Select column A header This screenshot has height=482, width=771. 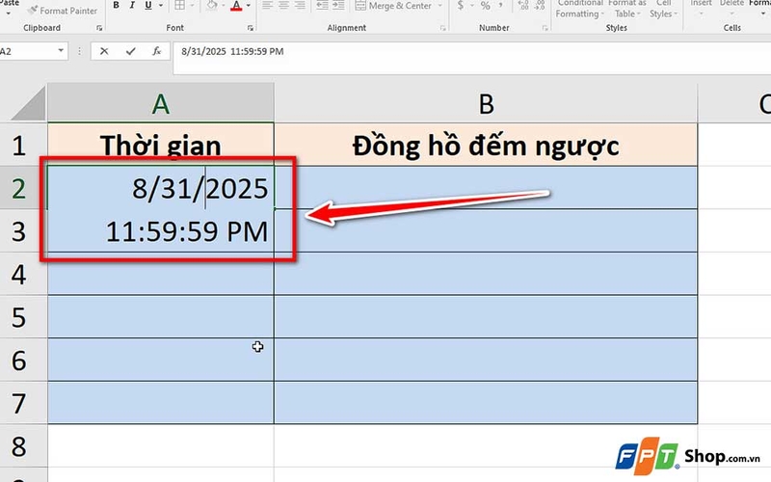161,104
